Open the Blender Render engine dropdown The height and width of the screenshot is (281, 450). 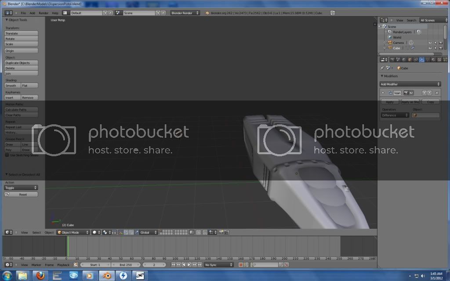[185, 13]
